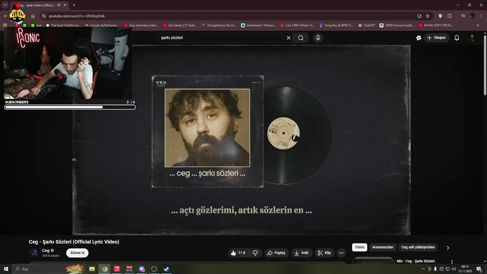Click the browser address bar URL

77,16
